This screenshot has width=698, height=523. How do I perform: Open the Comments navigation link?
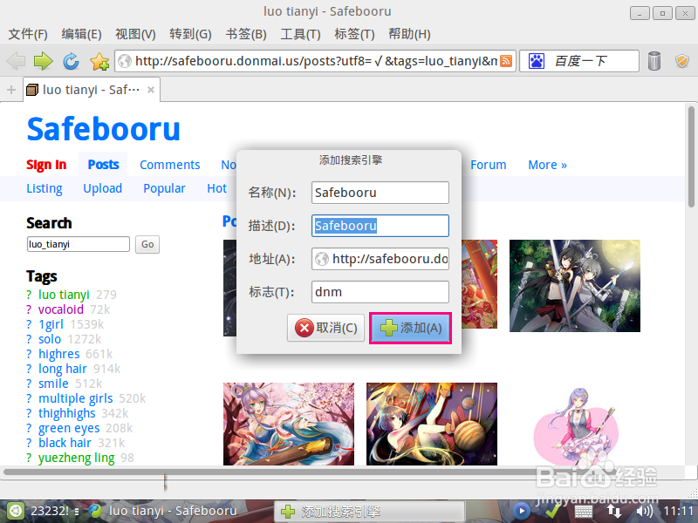(x=169, y=165)
